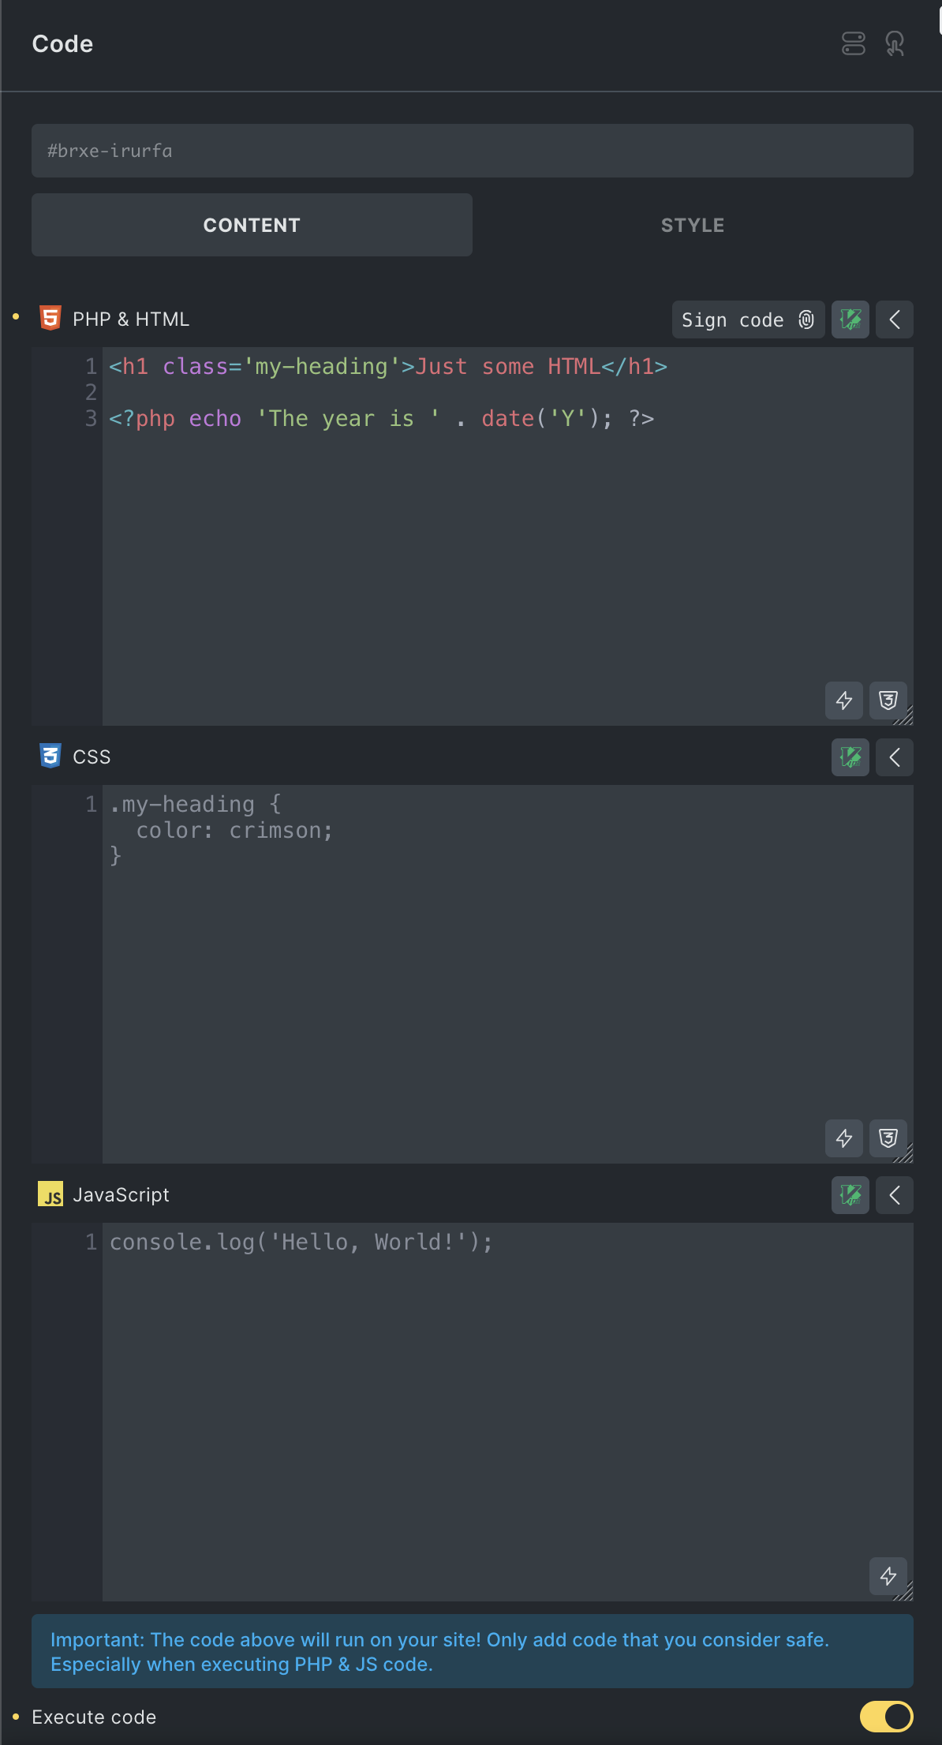Viewport: 942px width, 1745px height.
Task: Open the interactions icon in Code header
Action: point(895,43)
